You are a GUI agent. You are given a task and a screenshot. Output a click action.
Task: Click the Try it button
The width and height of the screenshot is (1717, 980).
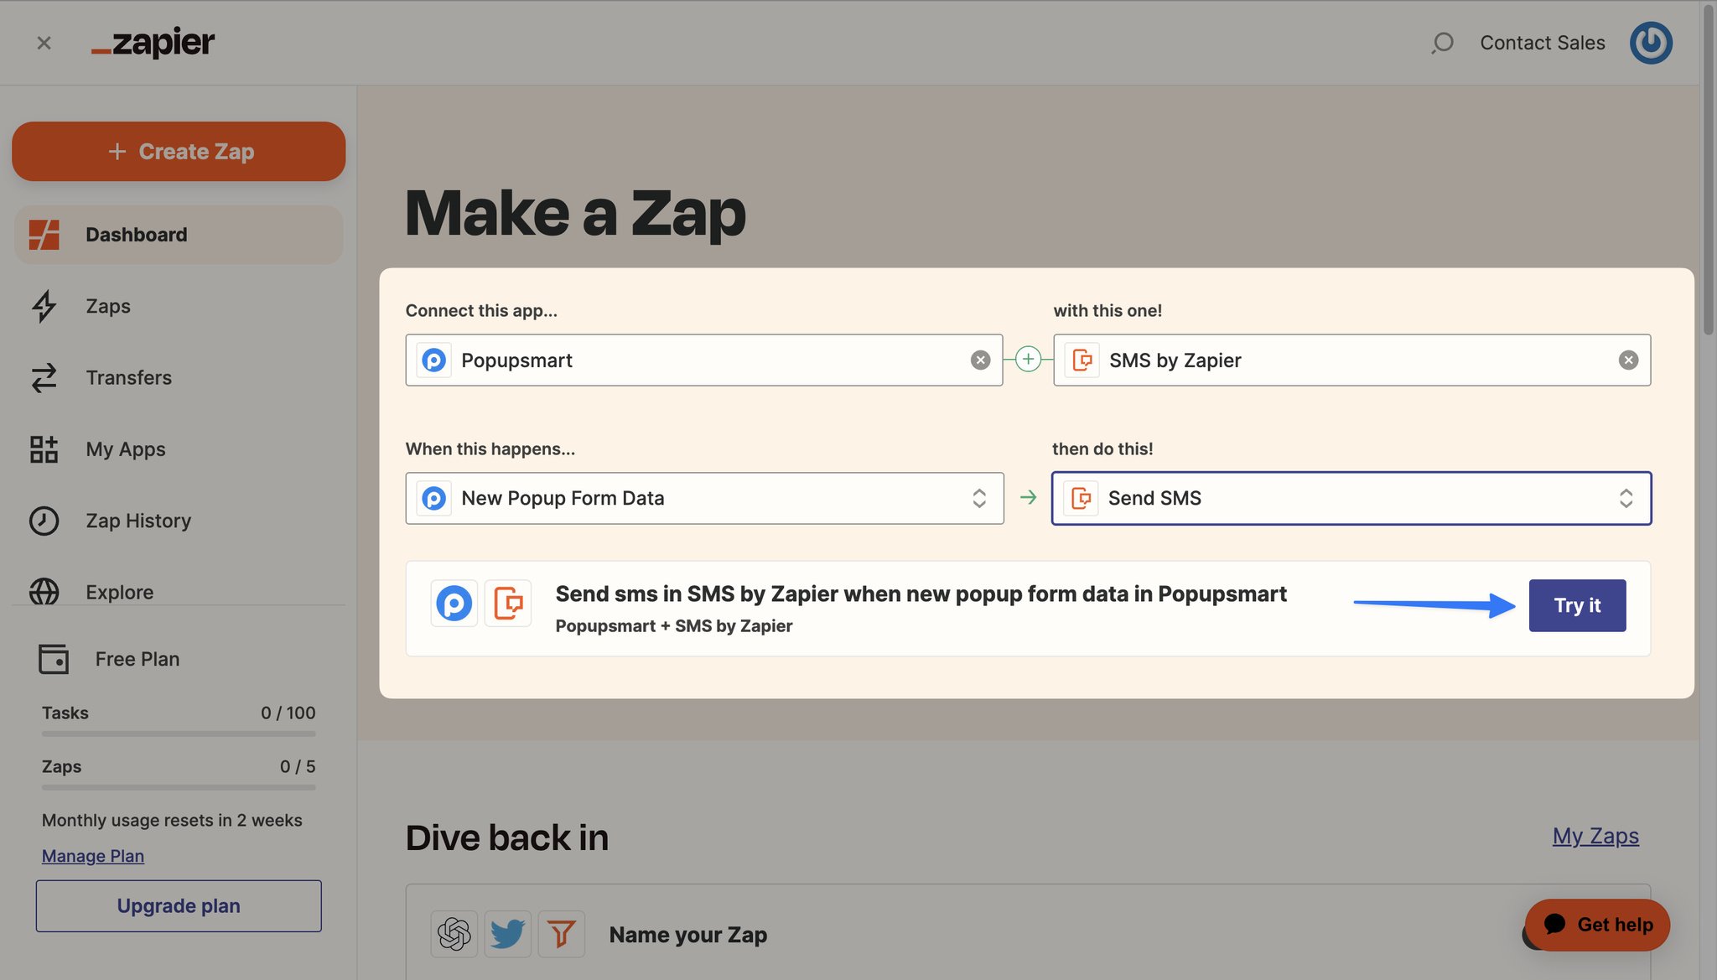tap(1577, 605)
